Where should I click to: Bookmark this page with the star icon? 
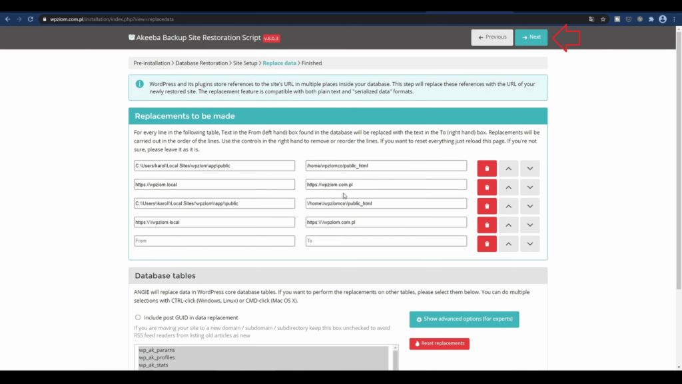[603, 19]
